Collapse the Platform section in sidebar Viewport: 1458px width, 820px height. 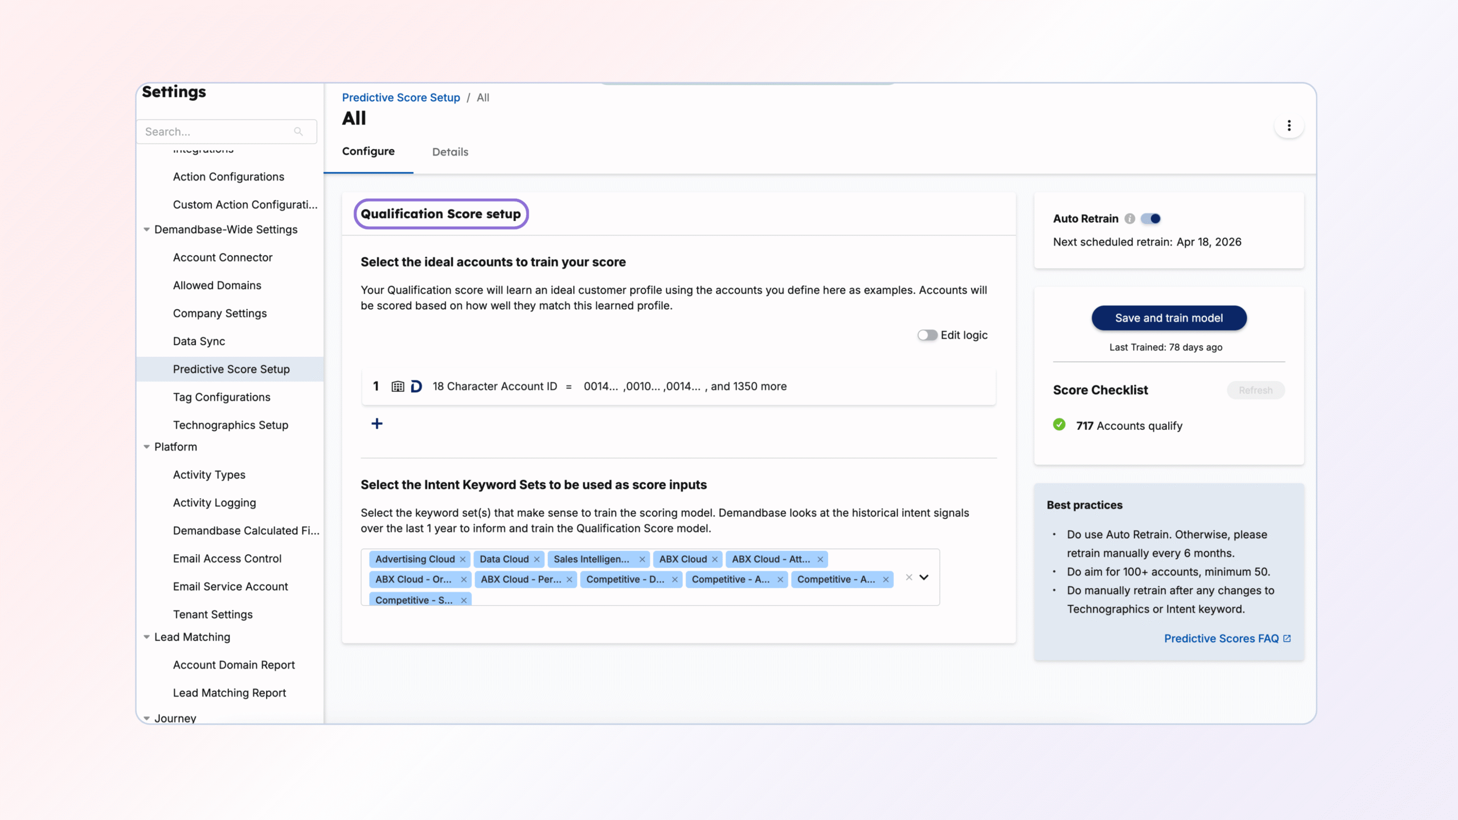coord(147,447)
